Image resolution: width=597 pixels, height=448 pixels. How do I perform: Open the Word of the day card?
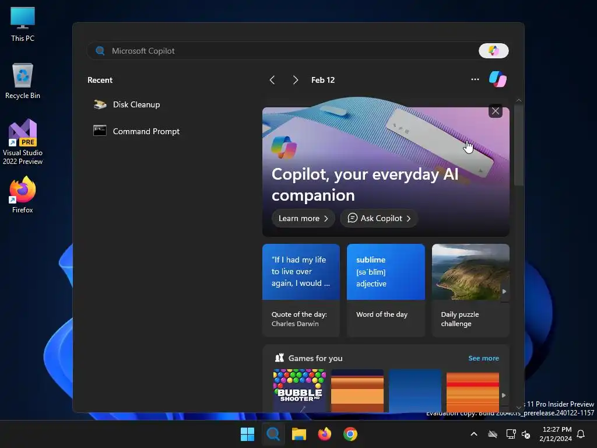pos(386,290)
